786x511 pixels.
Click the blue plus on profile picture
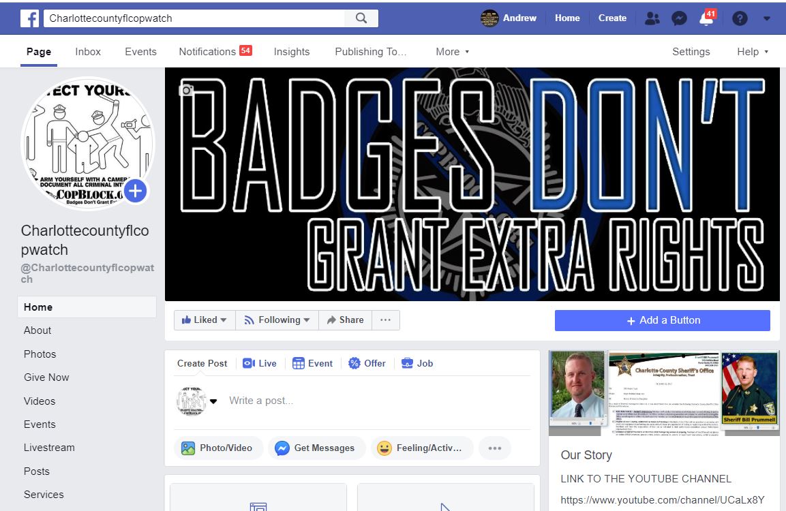coord(136,191)
